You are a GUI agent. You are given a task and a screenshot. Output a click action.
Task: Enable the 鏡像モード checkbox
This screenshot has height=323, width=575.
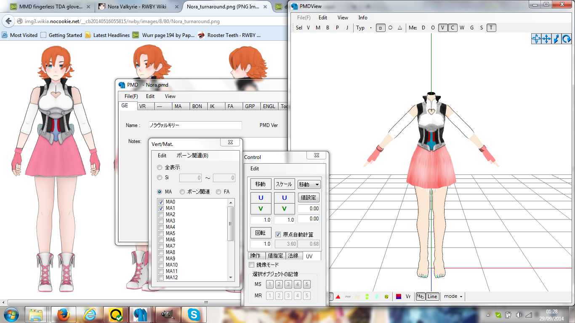pos(252,265)
